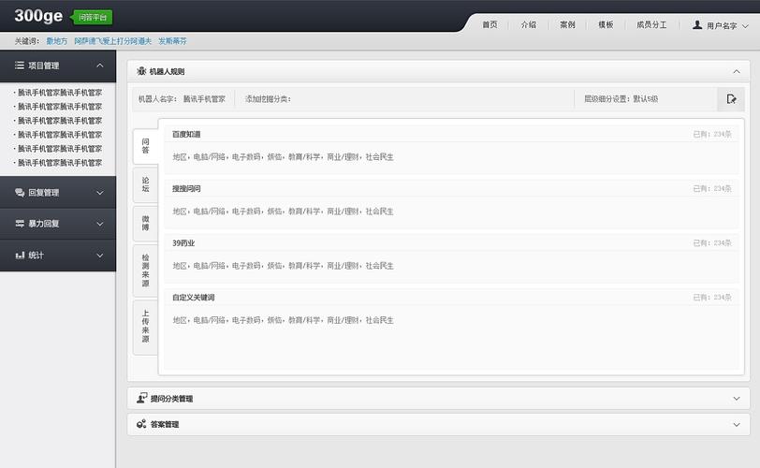760x468 pixels.
Task: Click the 300ge logo
Action: 38,16
